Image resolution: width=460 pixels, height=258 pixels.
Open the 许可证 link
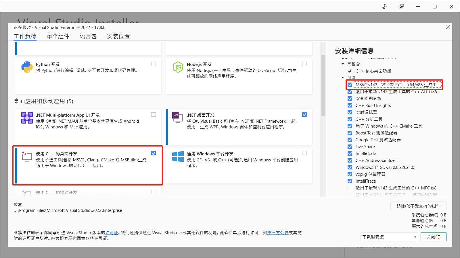(x=112, y=233)
